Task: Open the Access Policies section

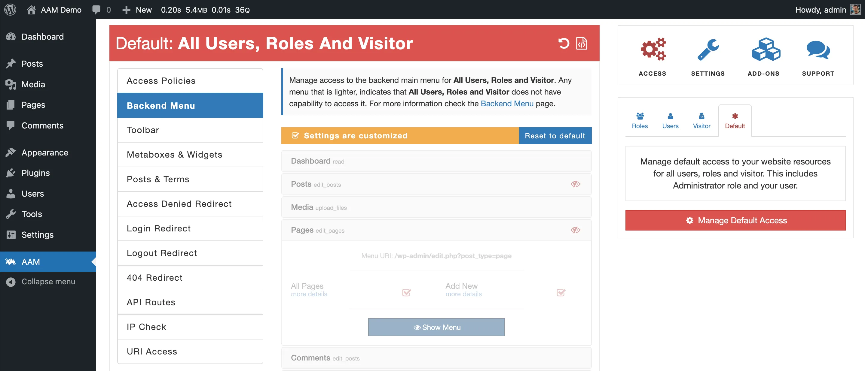Action: pos(190,81)
